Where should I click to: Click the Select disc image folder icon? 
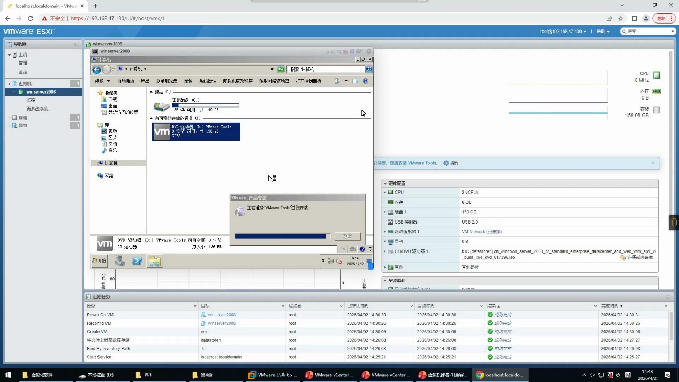623,258
